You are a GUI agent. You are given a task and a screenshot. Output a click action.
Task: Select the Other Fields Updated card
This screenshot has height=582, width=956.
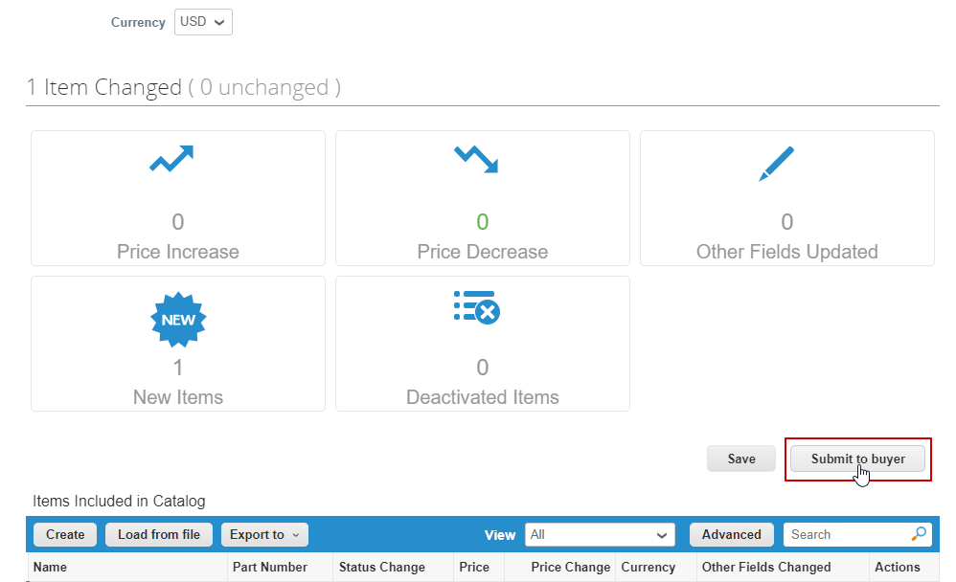[x=787, y=198]
